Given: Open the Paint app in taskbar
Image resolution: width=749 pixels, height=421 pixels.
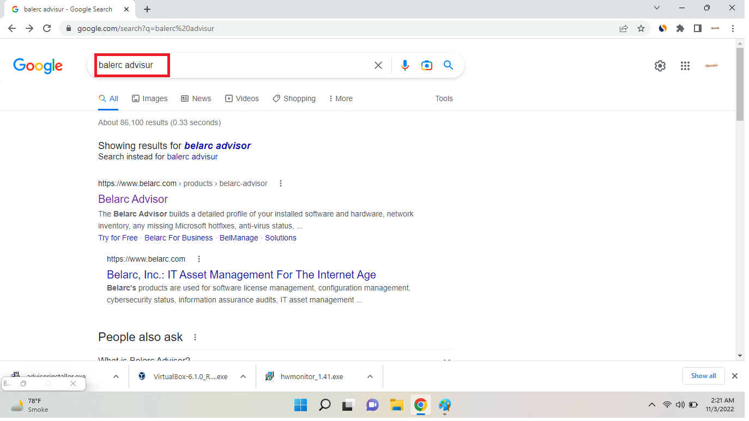Looking at the screenshot, I should [445, 405].
